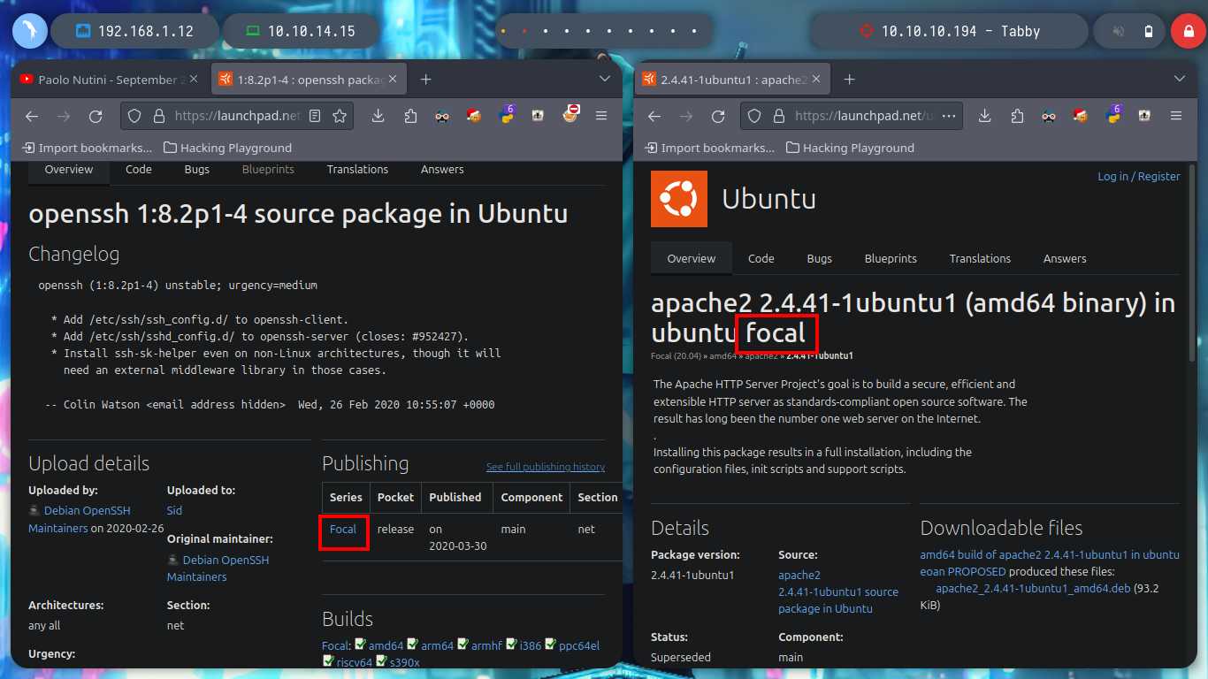The image size is (1208, 679).
Task: Click the shield tracking icon in left address bar
Action: coord(134,116)
